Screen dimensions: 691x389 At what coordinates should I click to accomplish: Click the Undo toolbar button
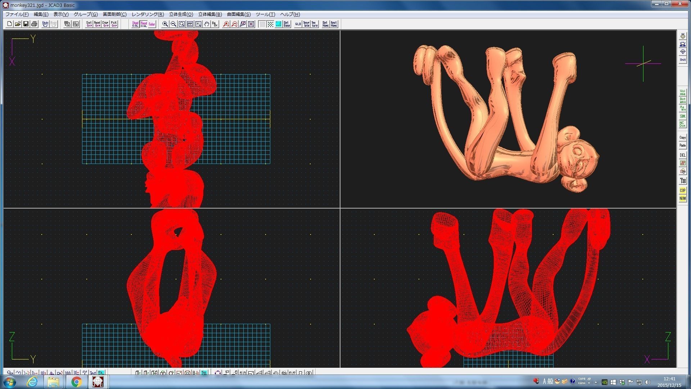tap(45, 24)
